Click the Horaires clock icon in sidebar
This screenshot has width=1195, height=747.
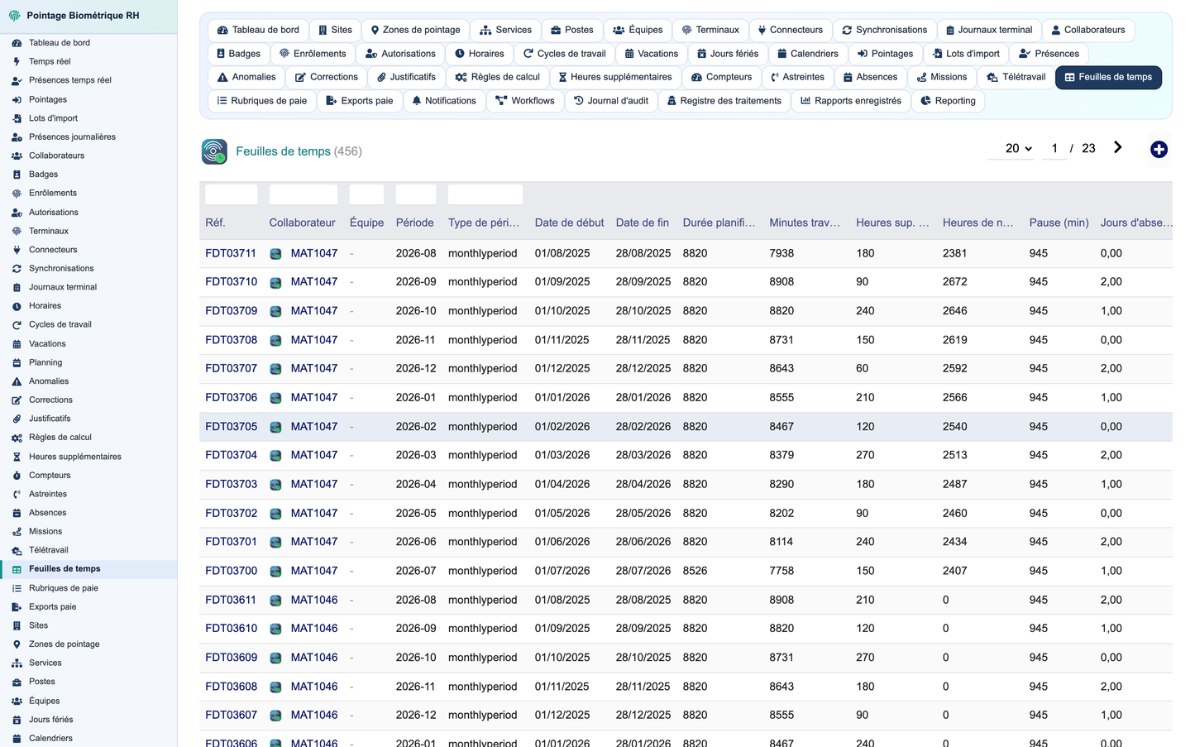17,306
